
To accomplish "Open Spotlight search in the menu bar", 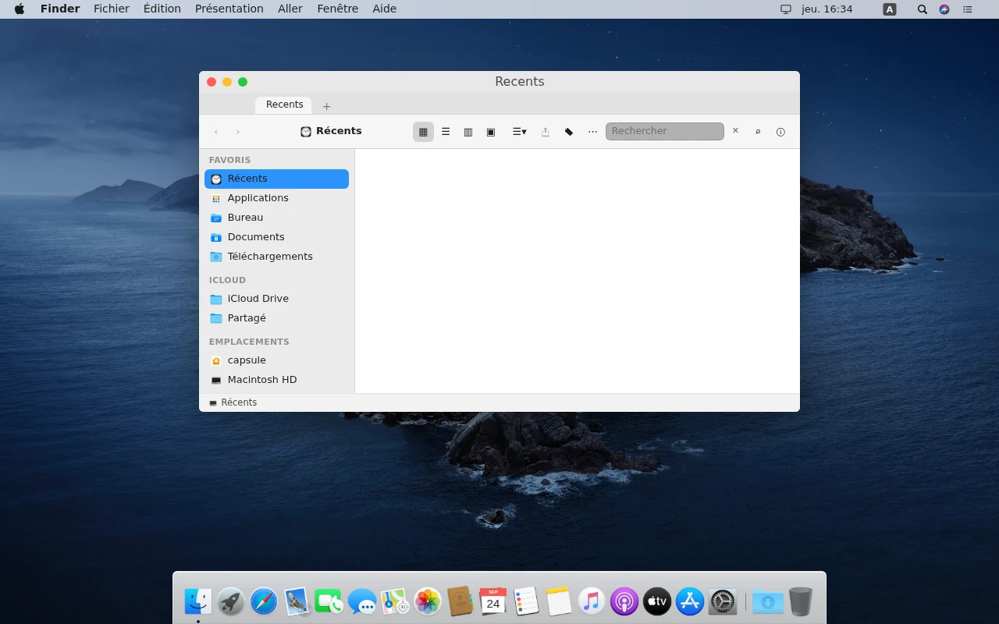I will (923, 9).
